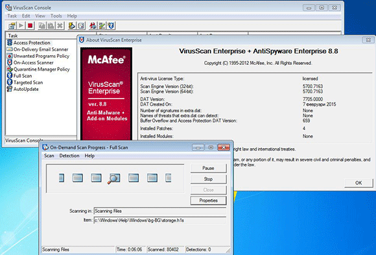Click the 'licensed' license type value
376x255 pixels.
310,79
